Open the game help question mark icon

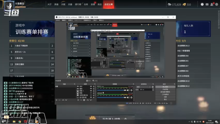pos(202,4)
